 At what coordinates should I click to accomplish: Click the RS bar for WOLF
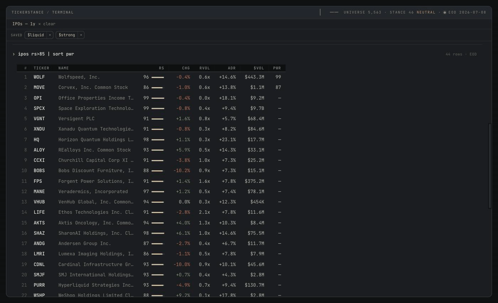coord(158,77)
